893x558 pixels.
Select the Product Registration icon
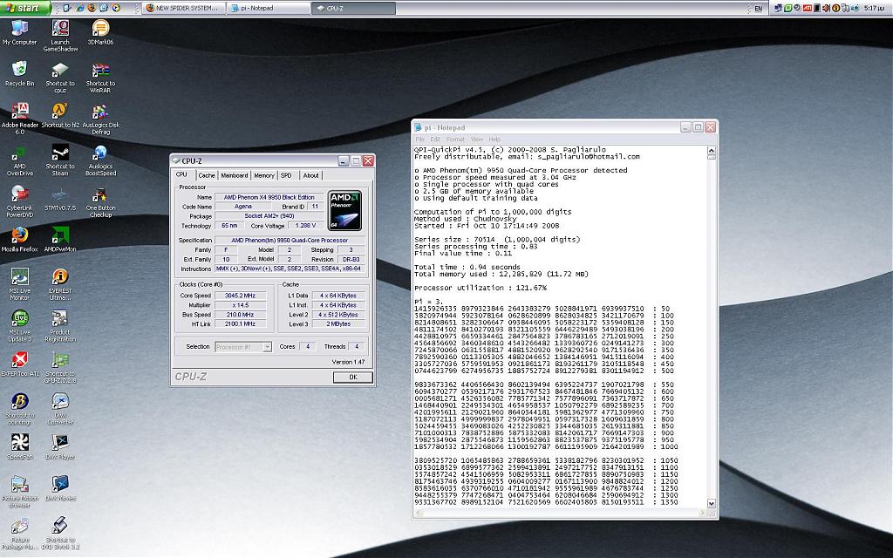click(60, 326)
